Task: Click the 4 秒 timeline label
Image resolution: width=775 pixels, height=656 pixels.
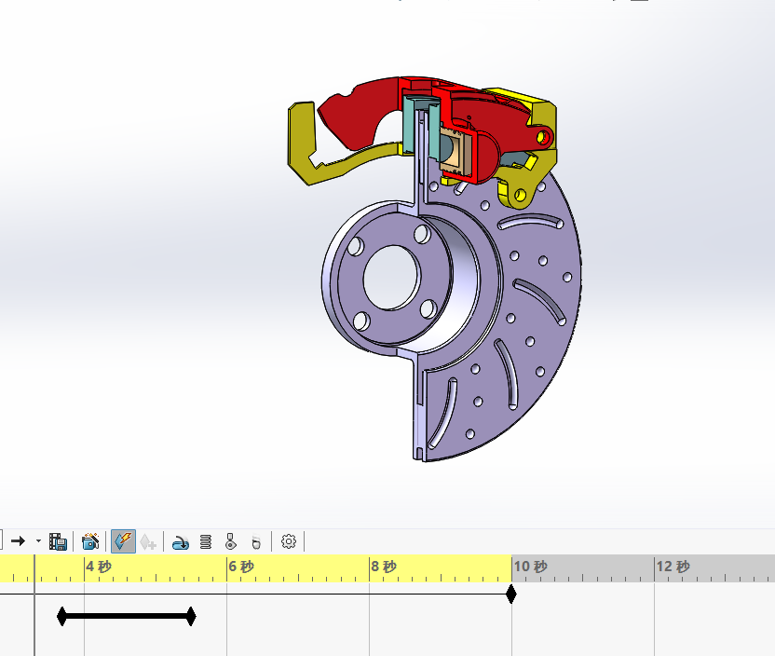Action: point(99,567)
